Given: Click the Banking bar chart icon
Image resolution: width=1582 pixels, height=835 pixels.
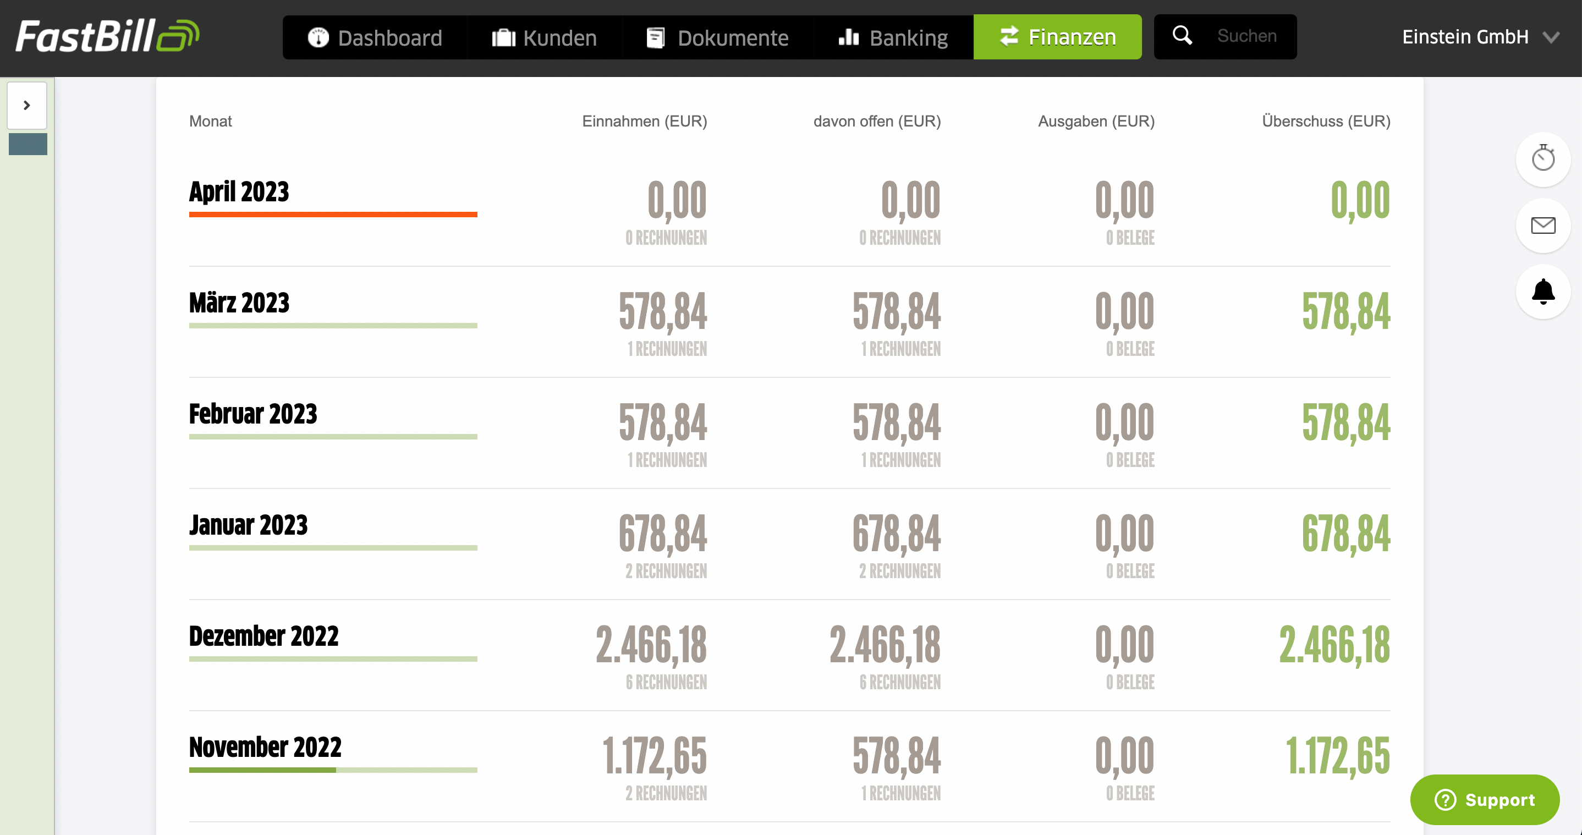Looking at the screenshot, I should (x=849, y=37).
